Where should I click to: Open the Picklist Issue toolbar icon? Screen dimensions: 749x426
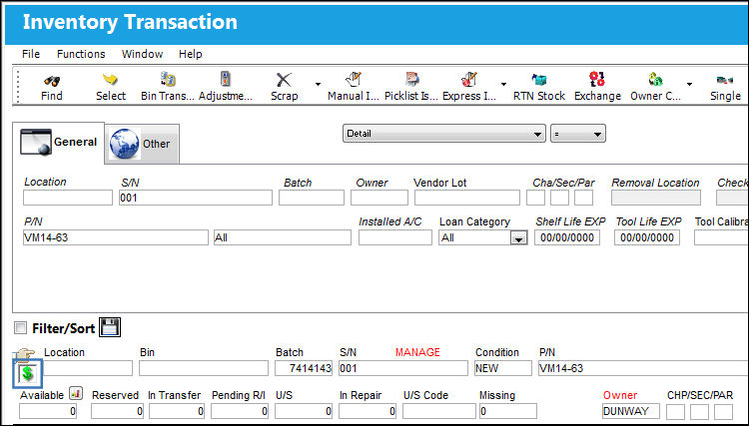pos(411,79)
